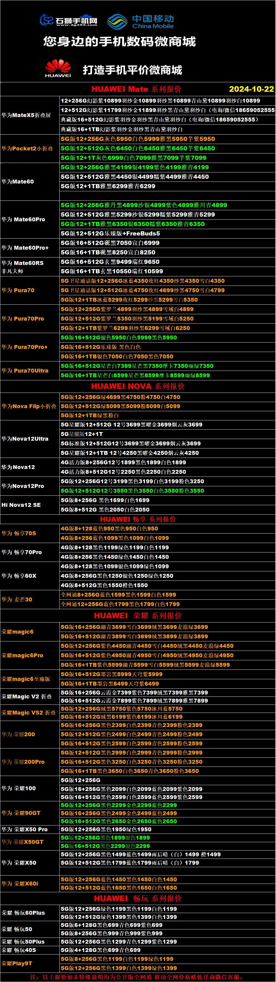Select the 华为 畅享70S row label
This screenshot has width=276, height=982.
pyautogui.click(x=19, y=533)
